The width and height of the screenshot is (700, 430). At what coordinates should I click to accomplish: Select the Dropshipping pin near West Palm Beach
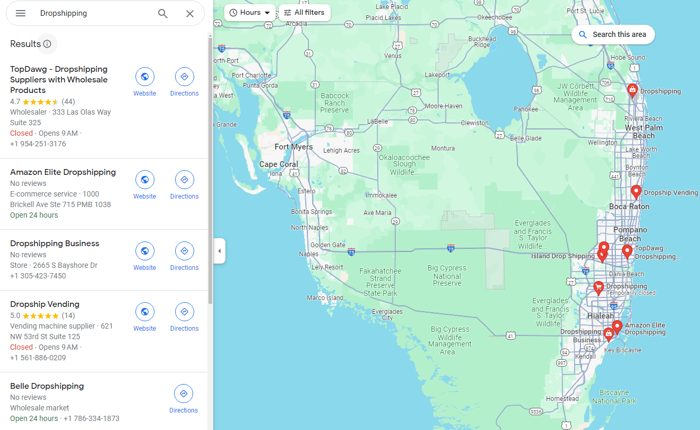(632, 90)
